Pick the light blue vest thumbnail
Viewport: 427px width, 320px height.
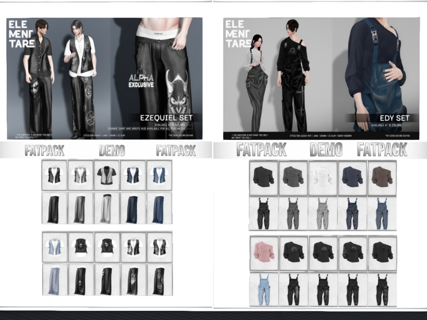[x=55, y=247]
